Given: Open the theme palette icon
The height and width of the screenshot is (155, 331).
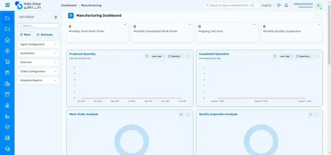Looking at the screenshot, I should pos(279,5).
